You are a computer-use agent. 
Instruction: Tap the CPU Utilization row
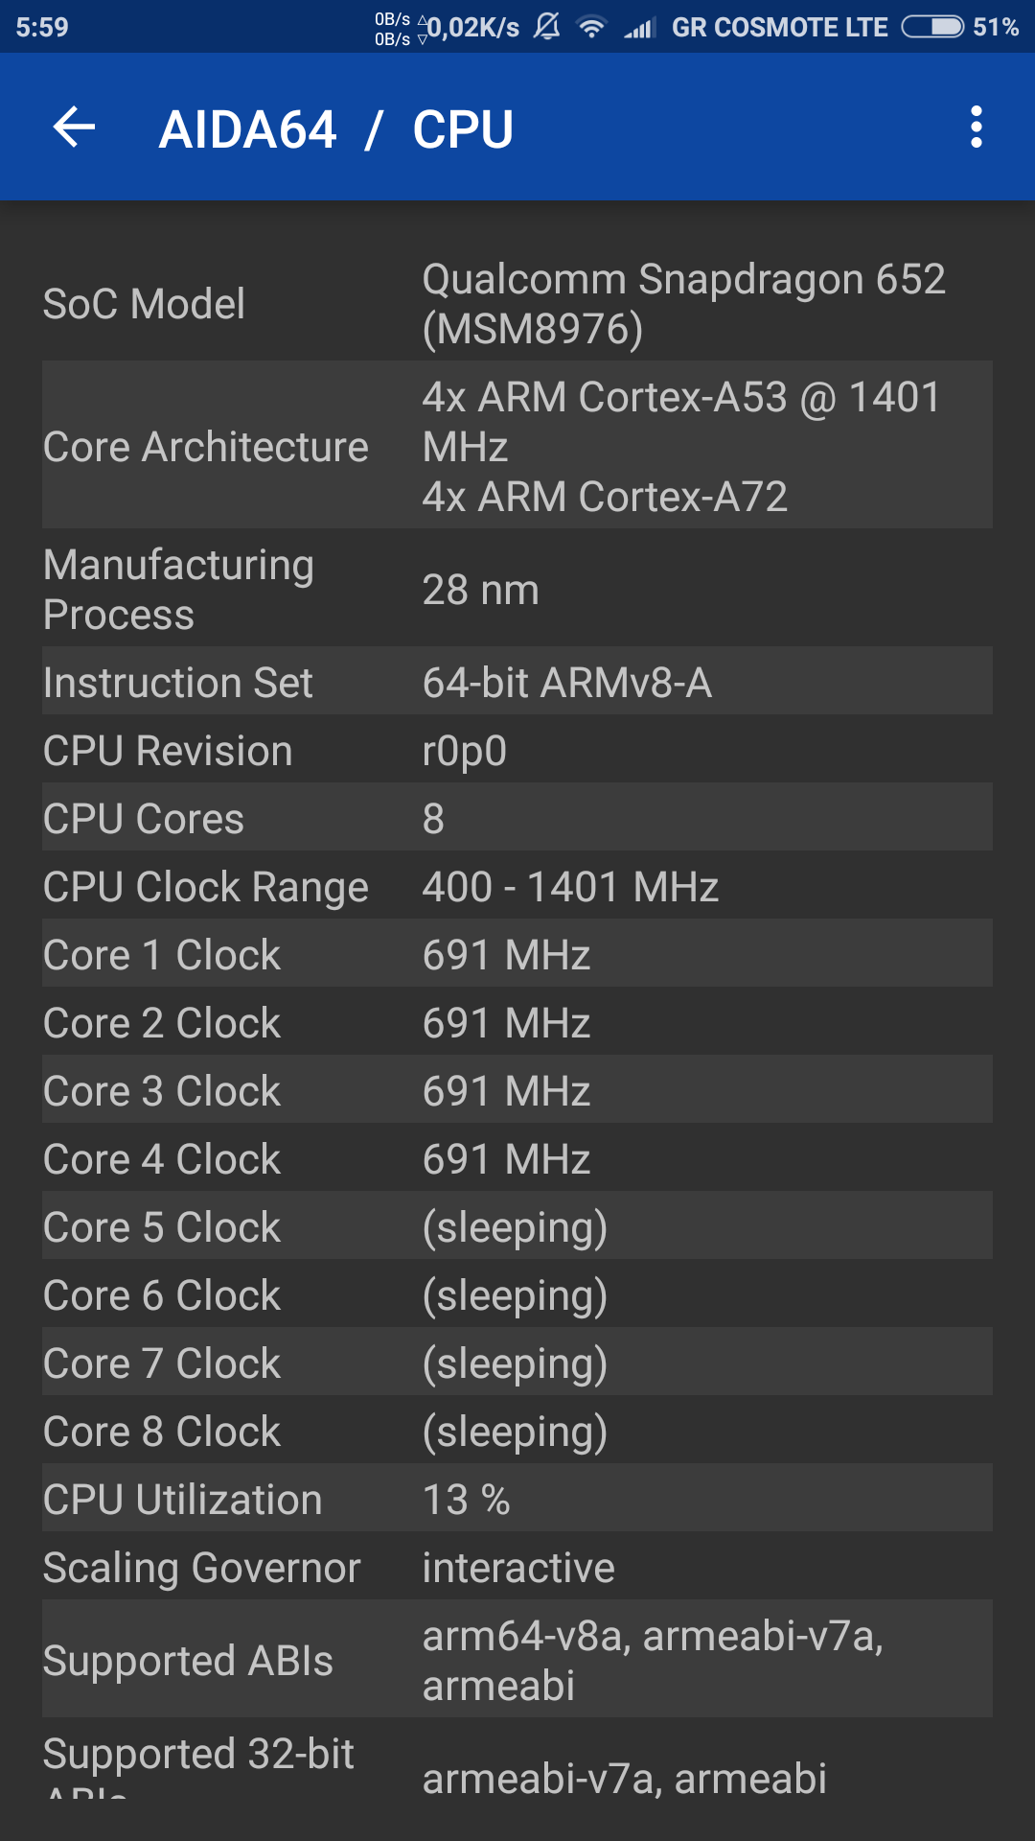tap(517, 1499)
